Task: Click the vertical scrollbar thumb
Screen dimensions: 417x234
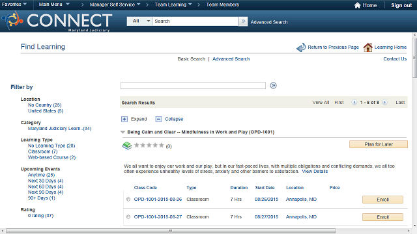Action: tap(414, 58)
